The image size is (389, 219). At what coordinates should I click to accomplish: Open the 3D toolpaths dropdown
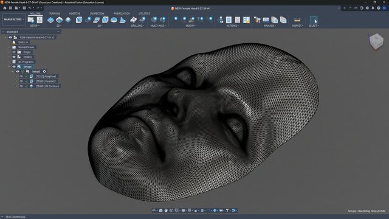coord(100,26)
